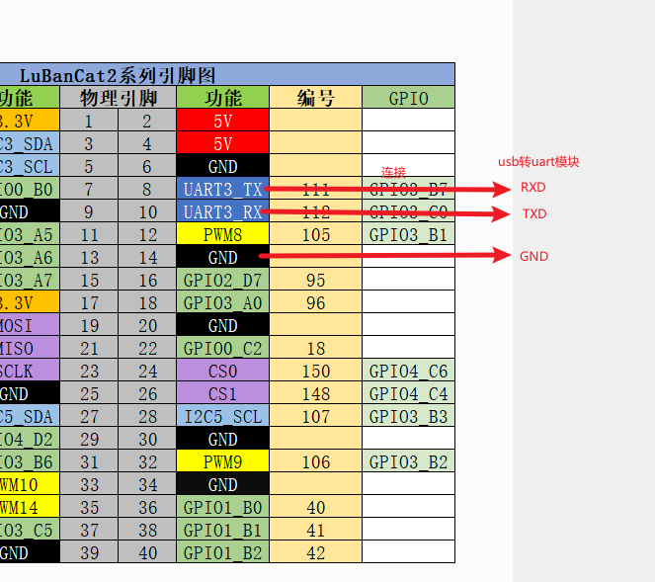The image size is (655, 582).
Task: Select the 5V cell for pin 2
Action: click(222, 121)
